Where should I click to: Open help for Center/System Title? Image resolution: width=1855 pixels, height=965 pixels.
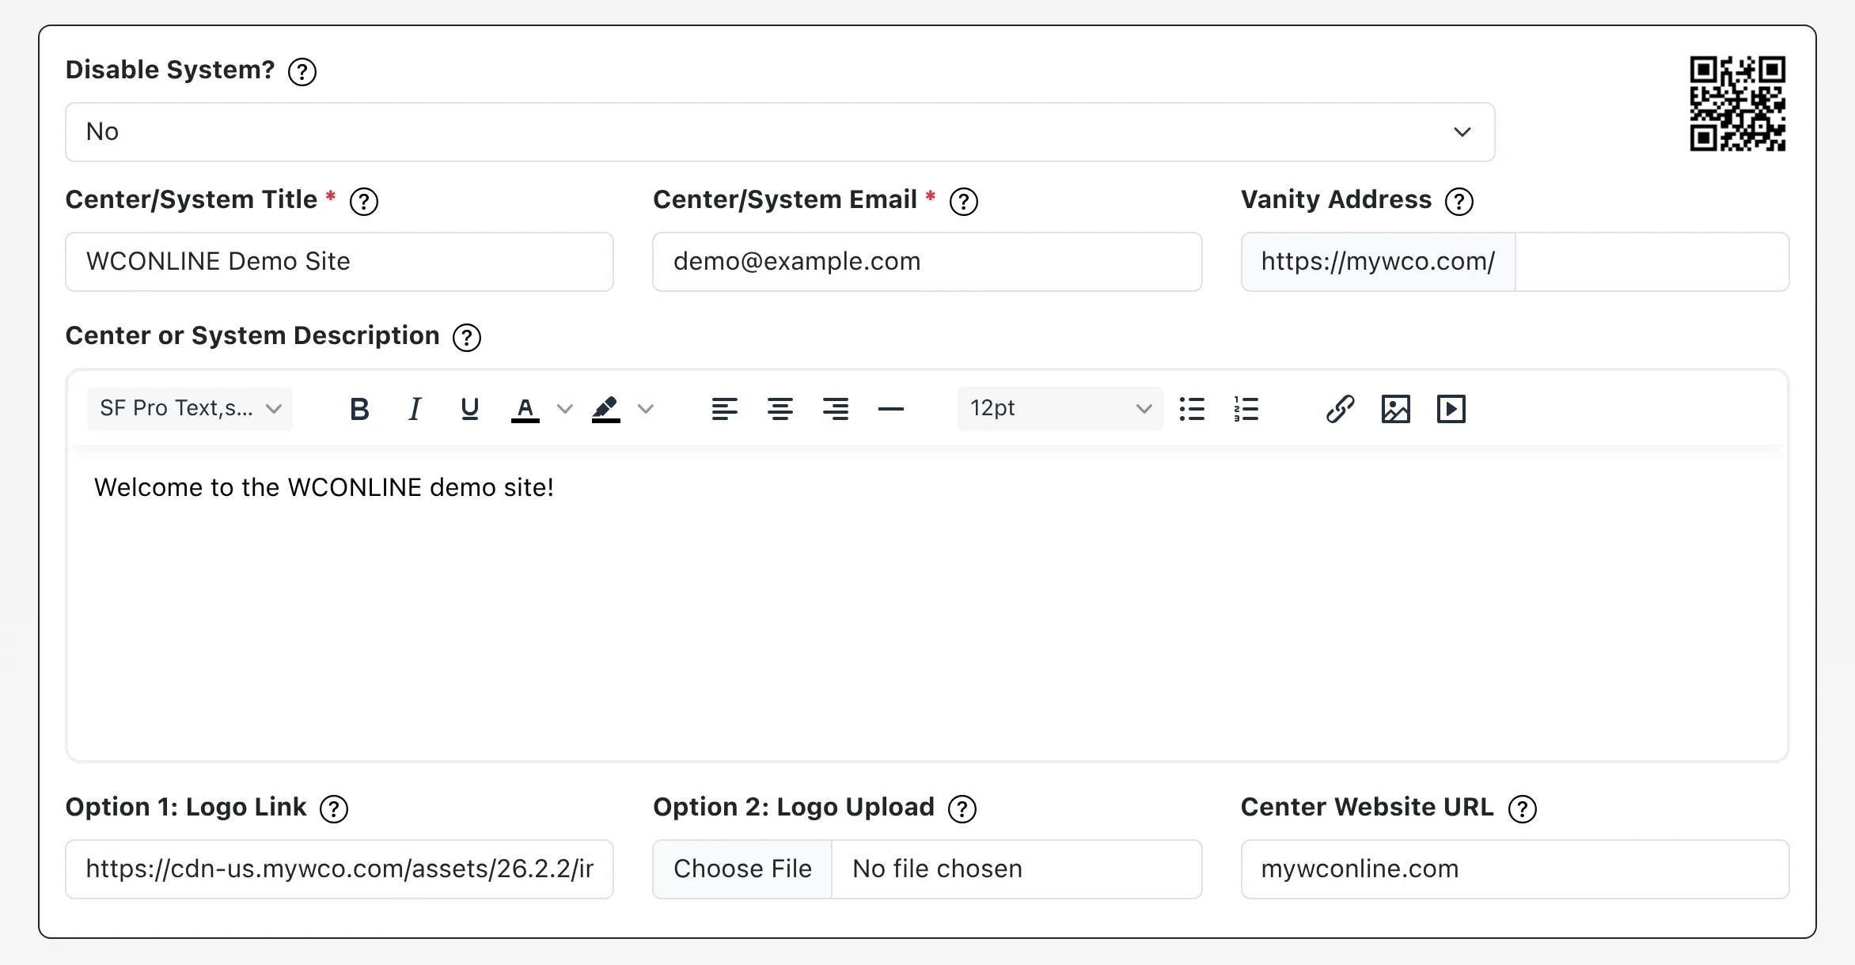tap(364, 202)
